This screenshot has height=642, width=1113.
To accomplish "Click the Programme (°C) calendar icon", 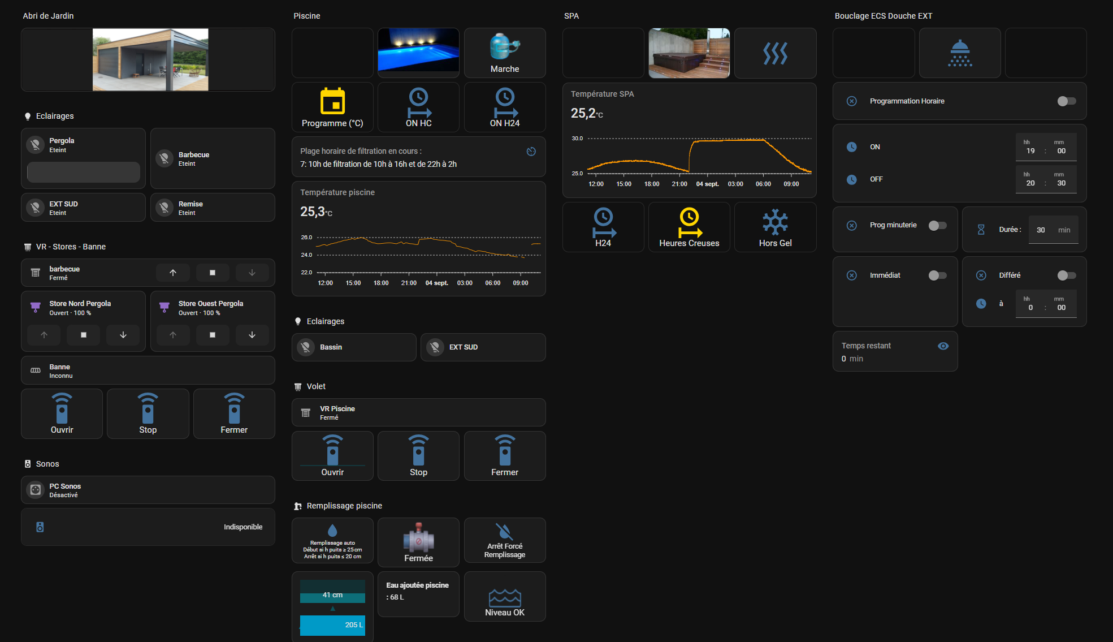I will 332,102.
